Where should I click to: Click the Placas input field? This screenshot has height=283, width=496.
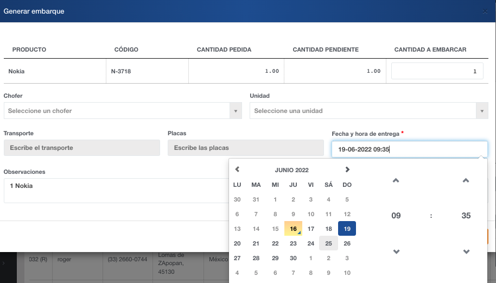245,148
